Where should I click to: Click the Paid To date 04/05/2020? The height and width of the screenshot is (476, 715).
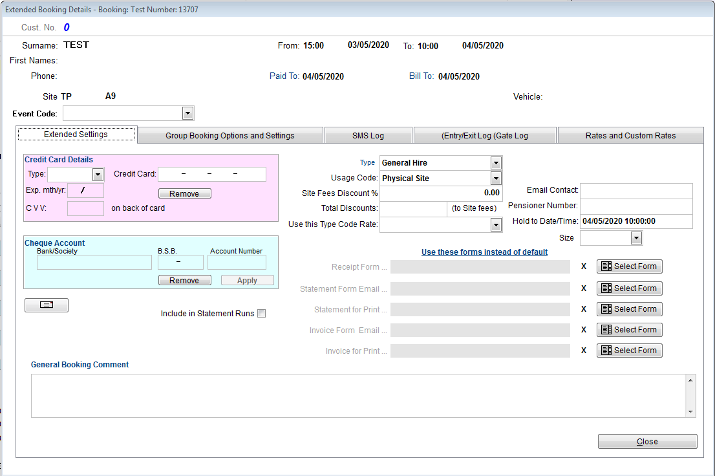pos(323,77)
